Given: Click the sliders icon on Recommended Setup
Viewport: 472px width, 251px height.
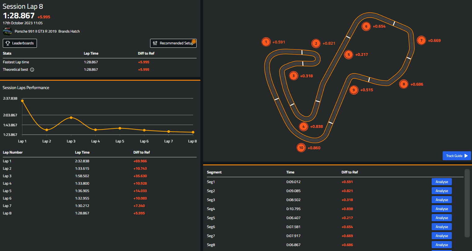Looking at the screenshot, I should (155, 43).
